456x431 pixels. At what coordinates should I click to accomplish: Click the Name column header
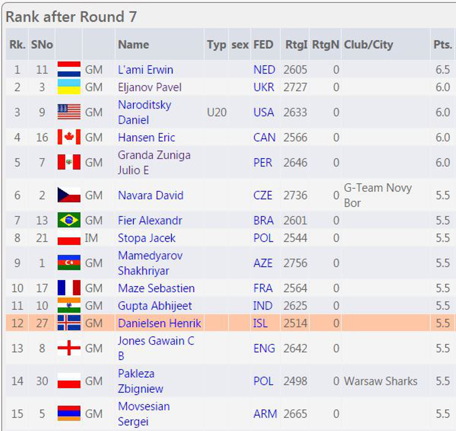pyautogui.click(x=134, y=45)
